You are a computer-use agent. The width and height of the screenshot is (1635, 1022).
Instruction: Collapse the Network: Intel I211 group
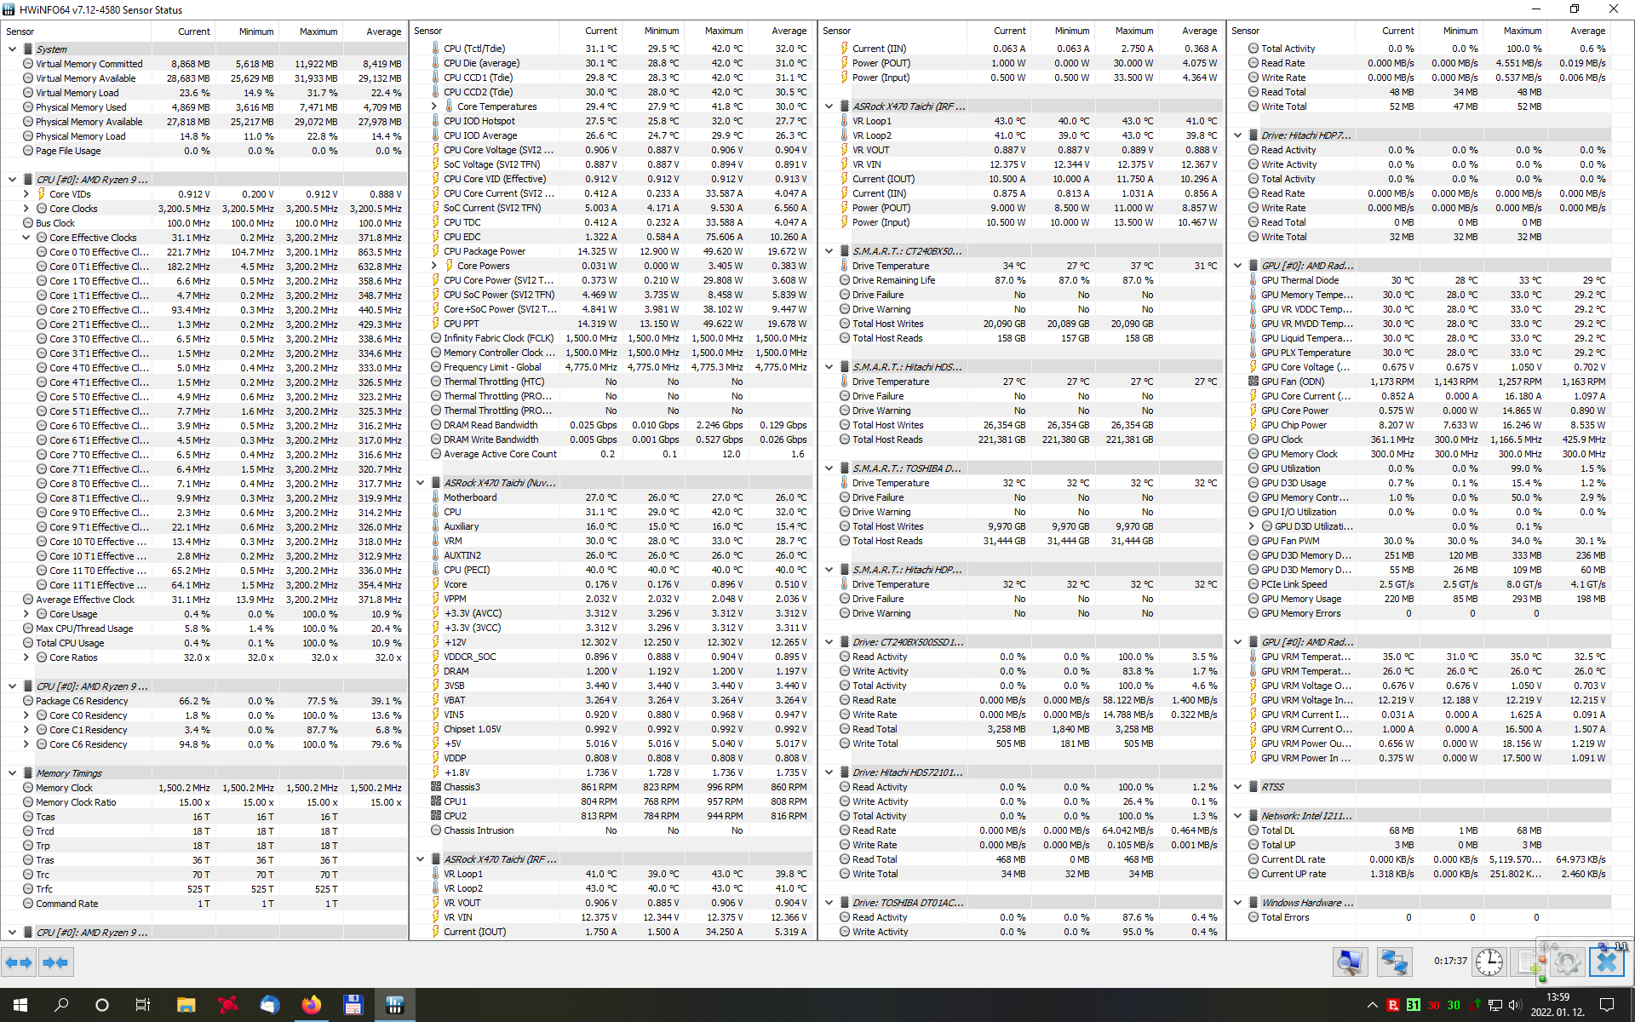pyautogui.click(x=1238, y=816)
